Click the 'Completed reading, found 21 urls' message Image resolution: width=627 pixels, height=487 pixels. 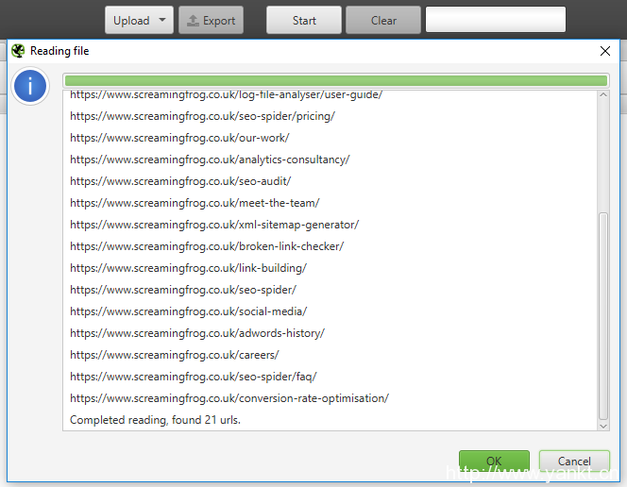pos(156,420)
